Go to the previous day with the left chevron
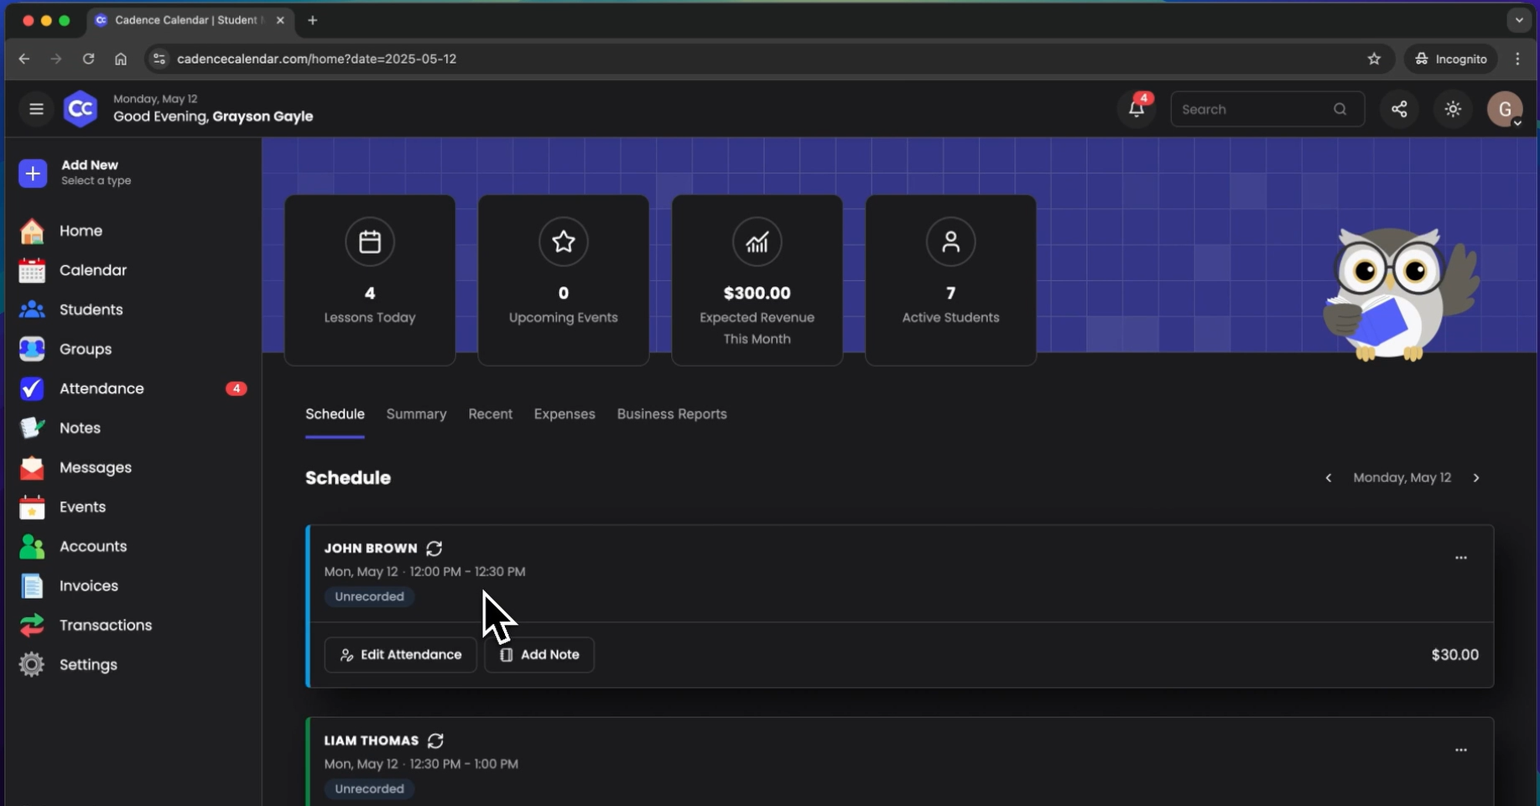Viewport: 1540px width, 806px height. pos(1329,477)
